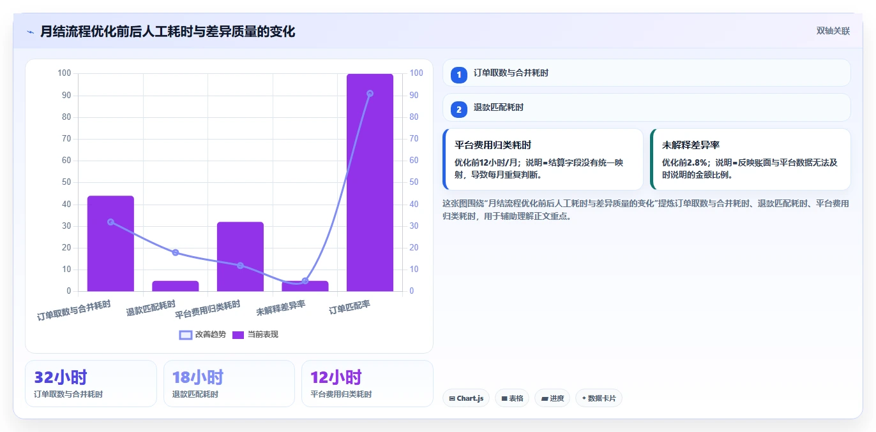The image size is (876, 432).
Task: Toggle the 当前表现 legend swatch
Action: [x=238, y=335]
